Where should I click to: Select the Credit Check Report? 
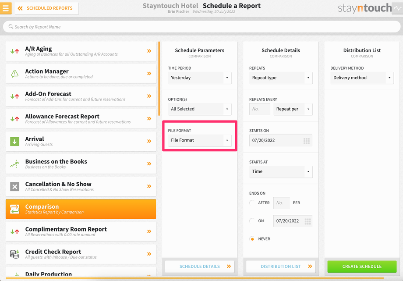point(81,254)
